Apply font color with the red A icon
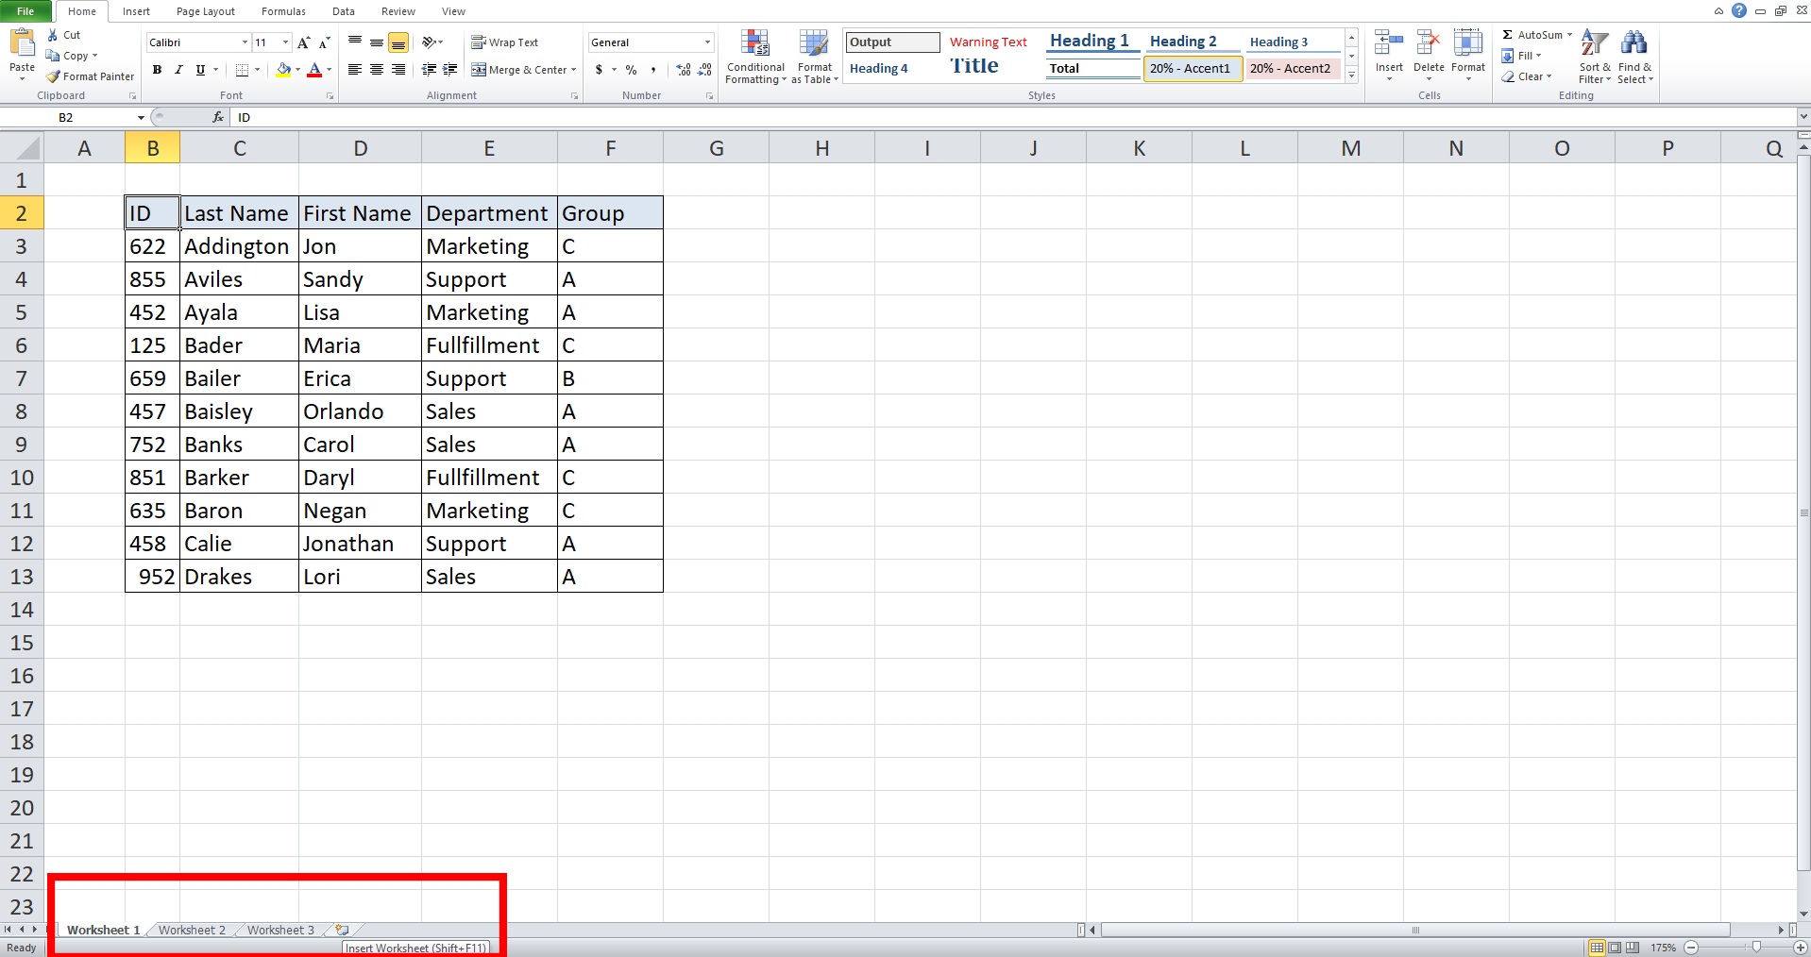1811x957 pixels. pyautogui.click(x=314, y=70)
